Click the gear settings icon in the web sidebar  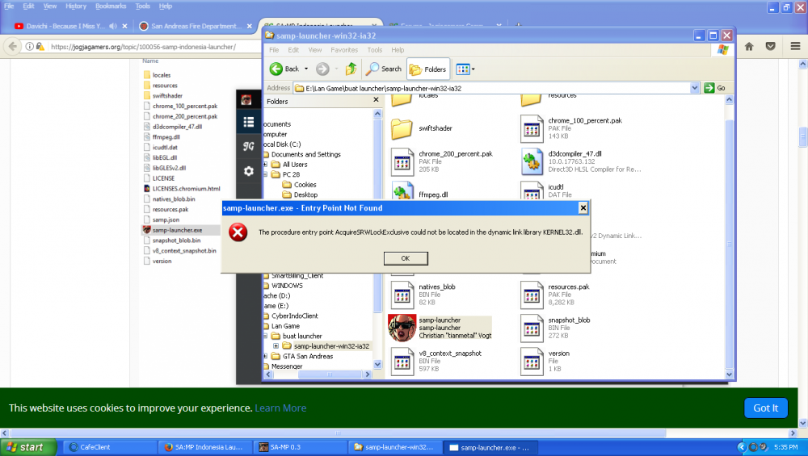248,171
